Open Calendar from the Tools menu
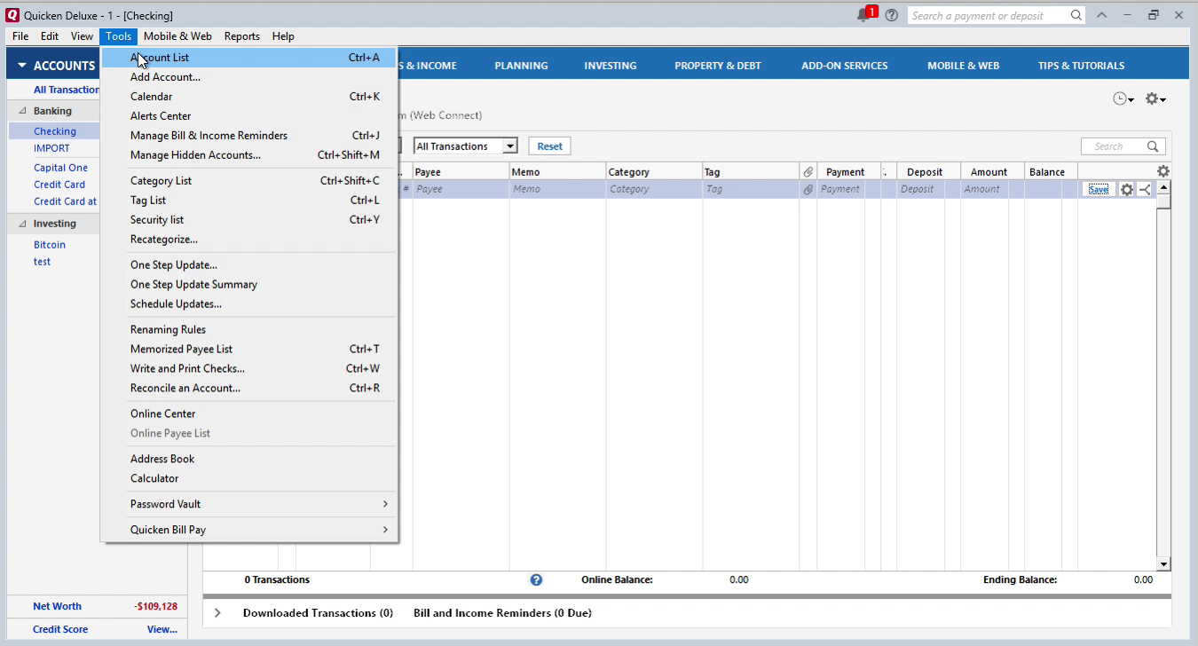The width and height of the screenshot is (1198, 646). pyautogui.click(x=248, y=97)
